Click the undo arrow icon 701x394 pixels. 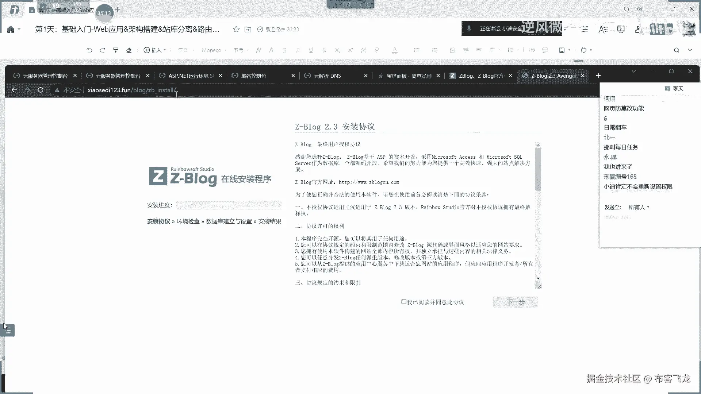point(89,50)
